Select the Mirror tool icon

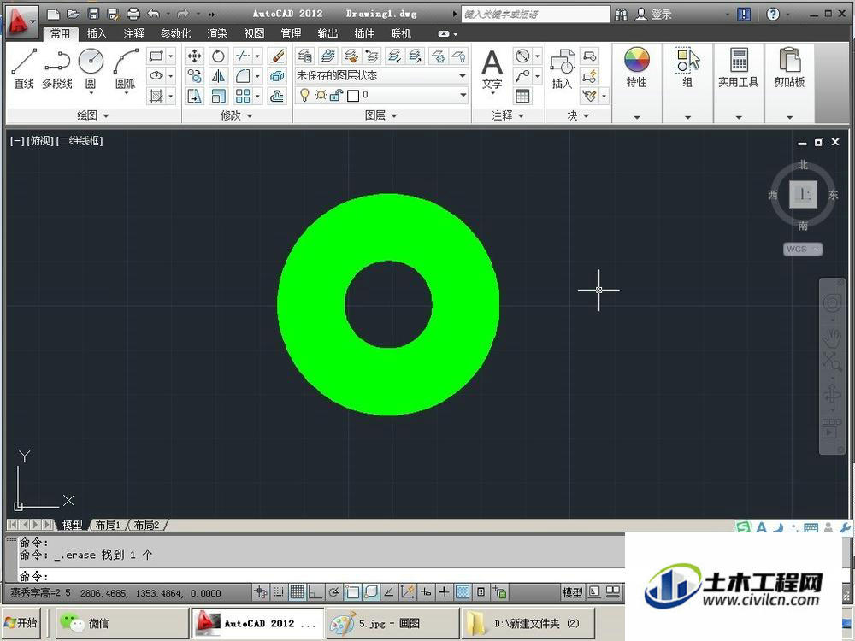coord(218,76)
